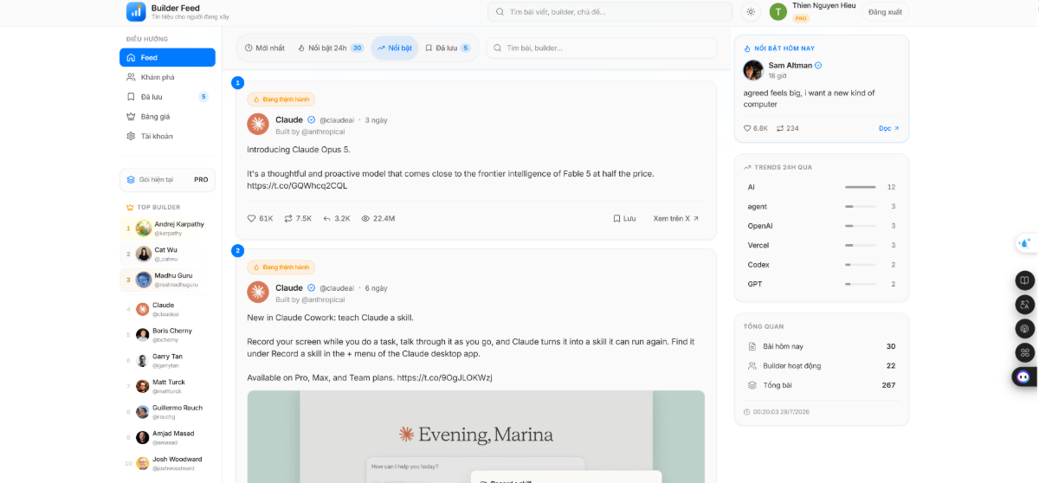This screenshot has height=483, width=1039.
Task: Open Garry Tan in Top Builder
Action: point(167,360)
